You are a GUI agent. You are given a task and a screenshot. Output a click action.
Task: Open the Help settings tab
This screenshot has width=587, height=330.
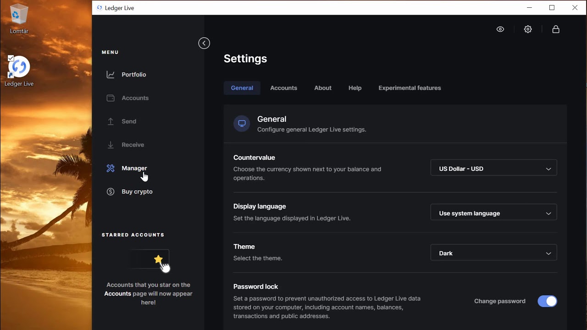point(355,88)
